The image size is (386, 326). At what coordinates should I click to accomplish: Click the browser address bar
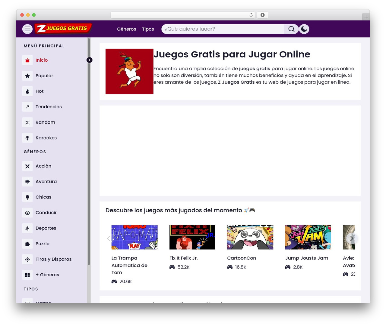[x=183, y=15]
